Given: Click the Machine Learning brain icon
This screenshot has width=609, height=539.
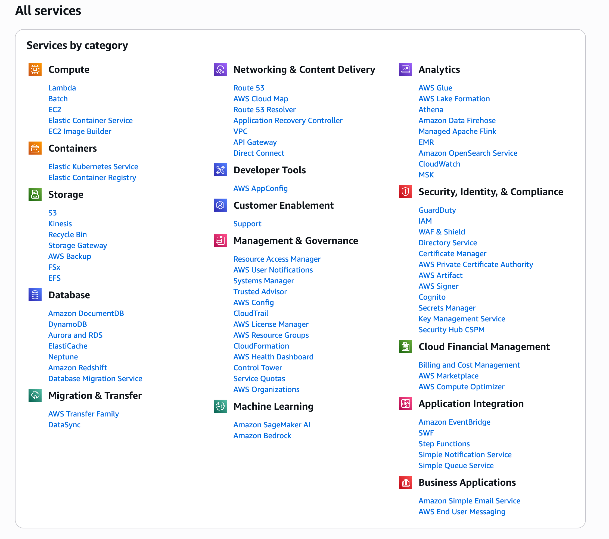Looking at the screenshot, I should pyautogui.click(x=220, y=406).
